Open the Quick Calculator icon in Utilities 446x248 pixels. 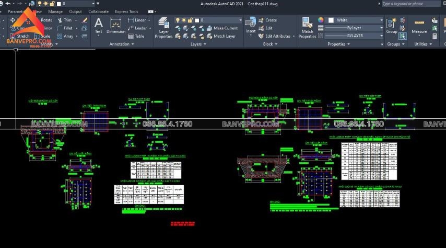pyautogui.click(x=435, y=36)
